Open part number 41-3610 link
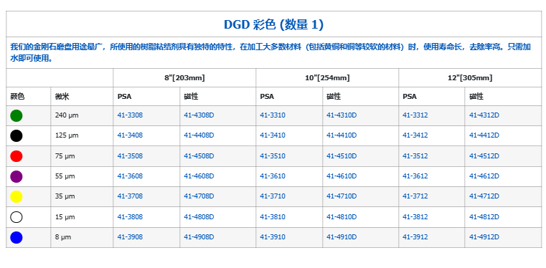 coord(273,176)
